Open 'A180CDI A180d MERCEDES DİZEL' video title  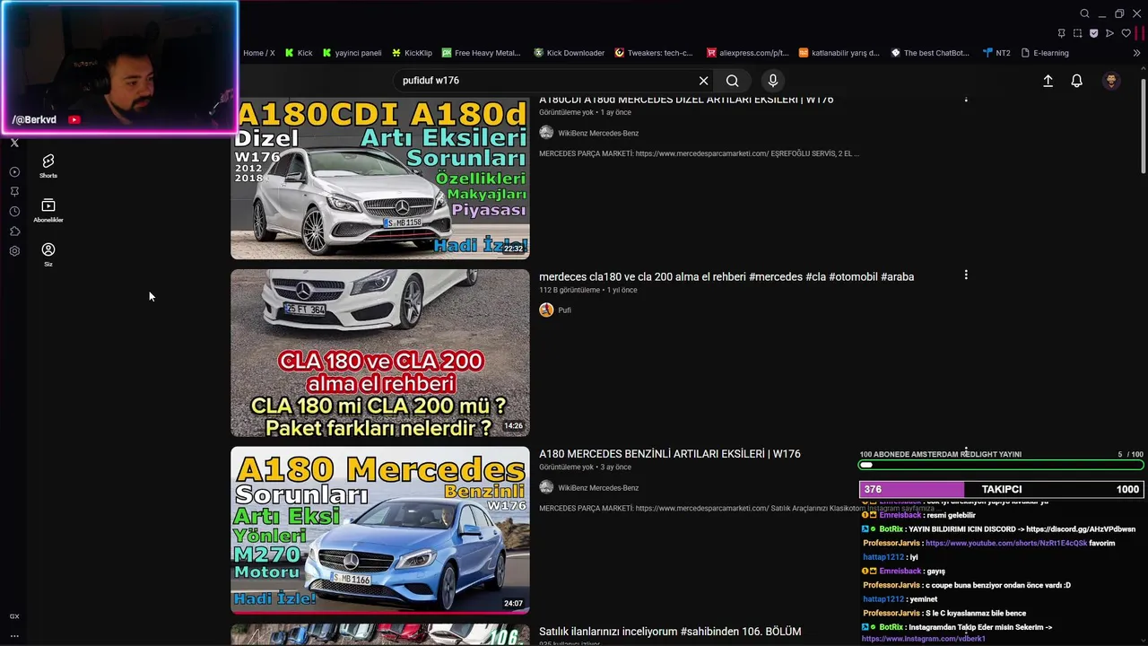[686, 100]
